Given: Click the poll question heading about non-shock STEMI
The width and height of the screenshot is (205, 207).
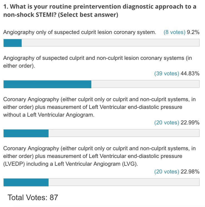Looking at the screenshot, I should click(x=100, y=11).
